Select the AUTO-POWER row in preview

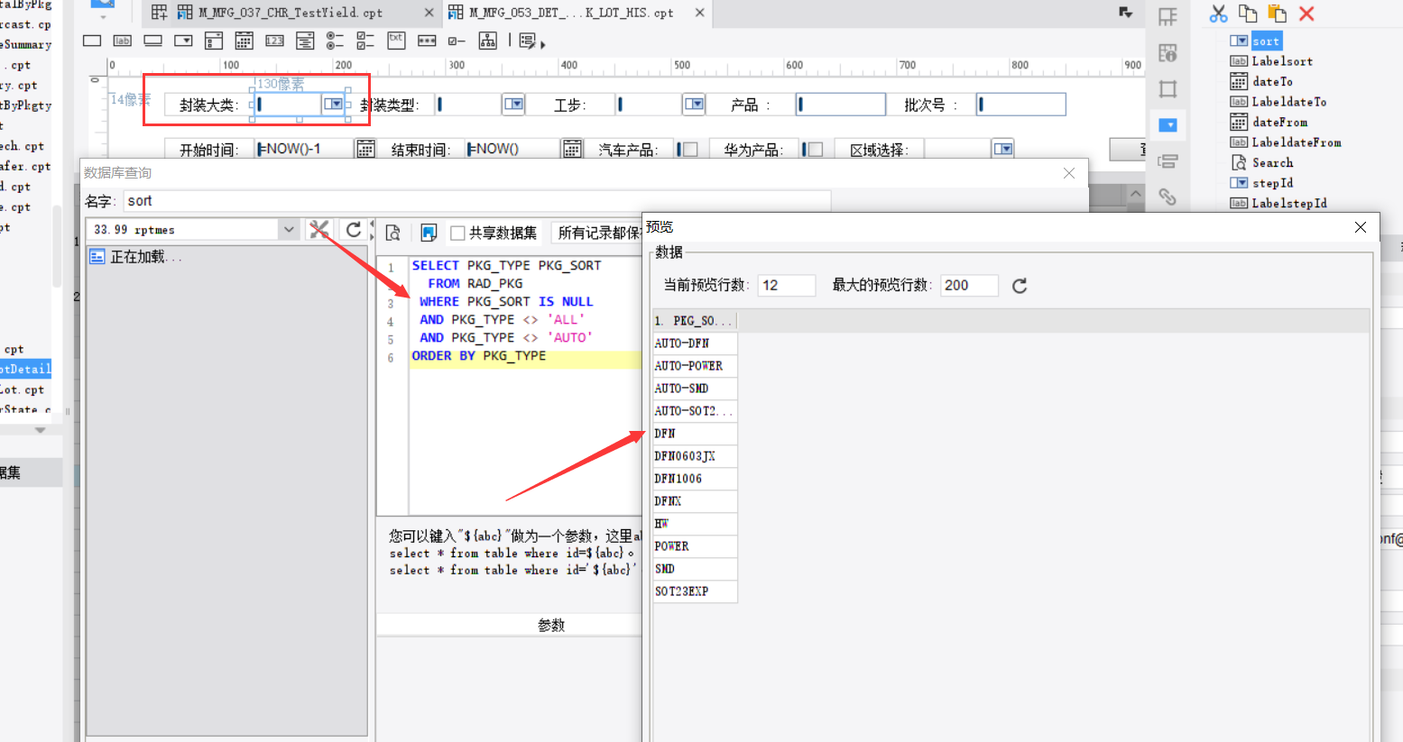click(x=695, y=366)
